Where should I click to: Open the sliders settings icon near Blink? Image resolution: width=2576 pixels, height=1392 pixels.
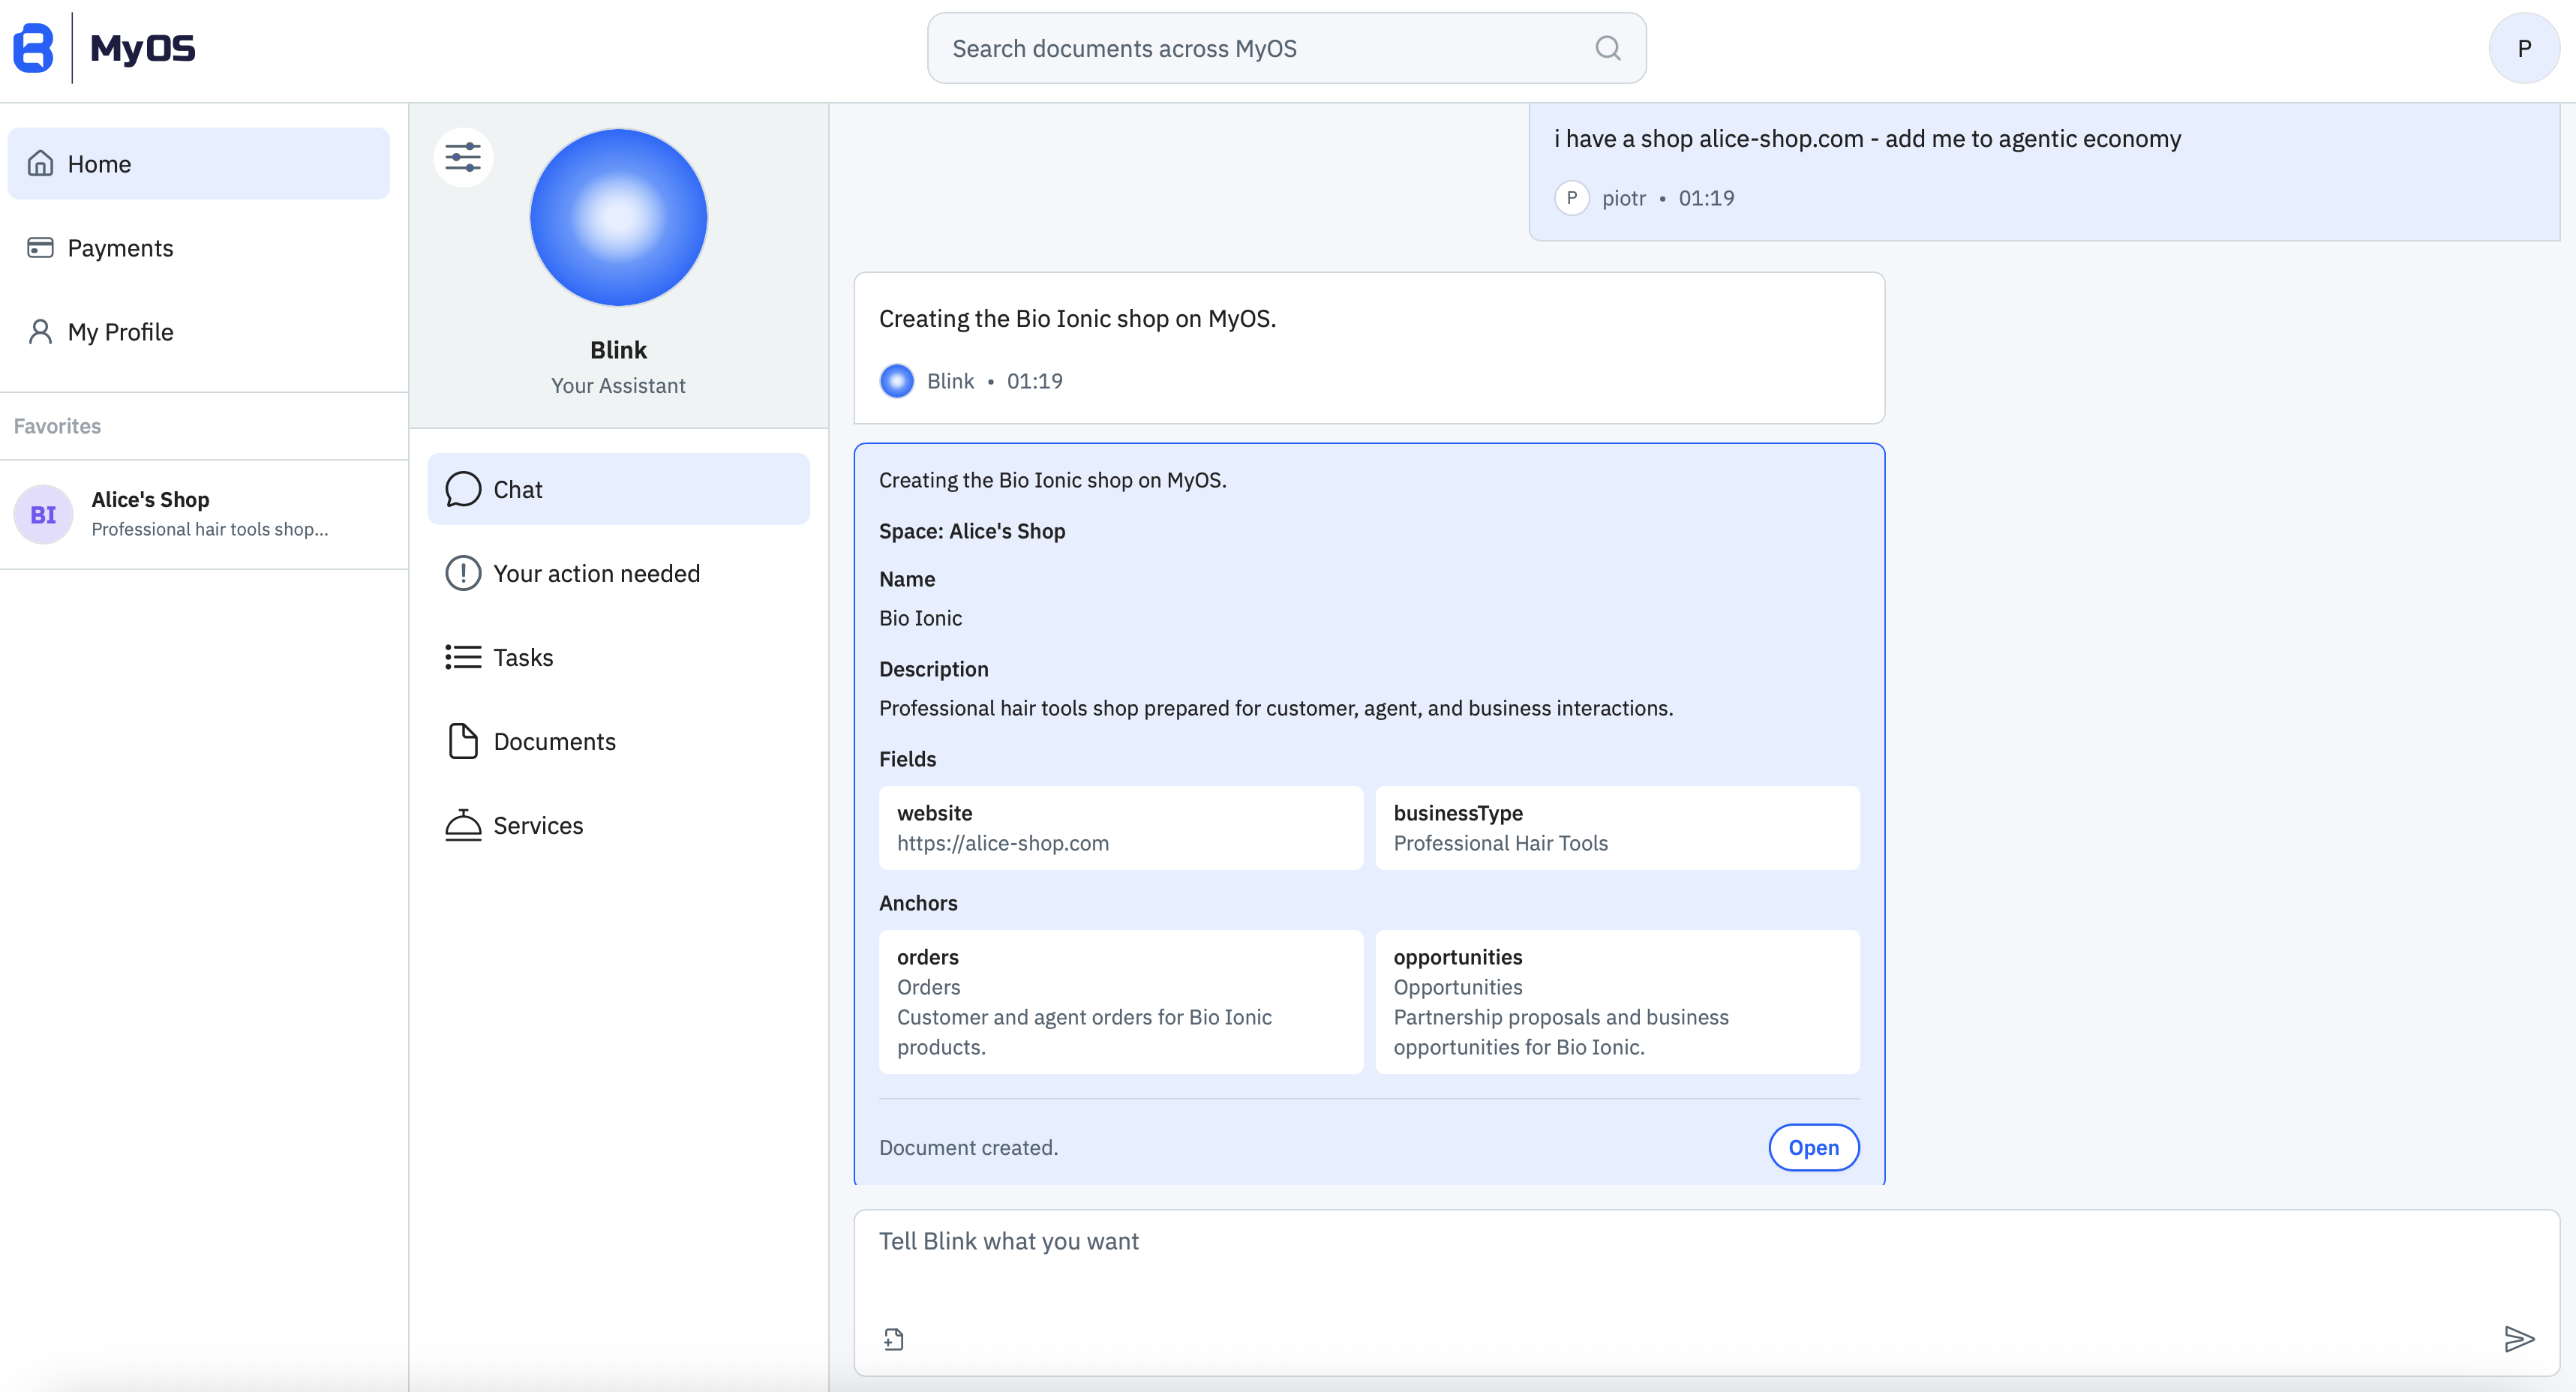(x=463, y=157)
